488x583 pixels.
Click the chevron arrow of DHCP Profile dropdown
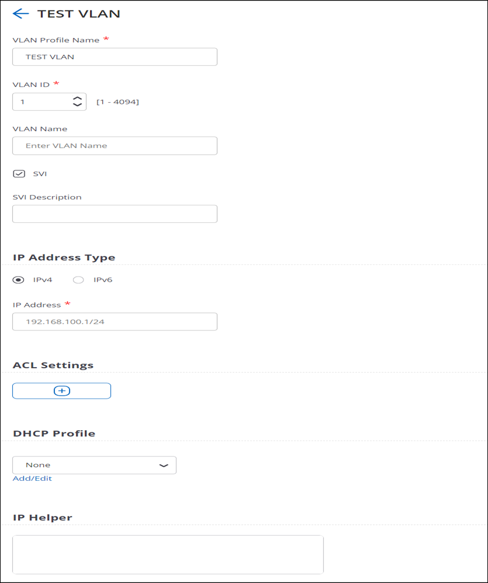(x=164, y=466)
